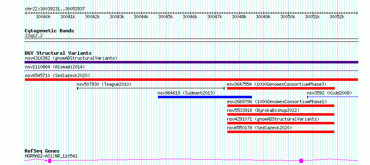Click the 30043k ruler tick label
The image size is (370, 165).
117,17
